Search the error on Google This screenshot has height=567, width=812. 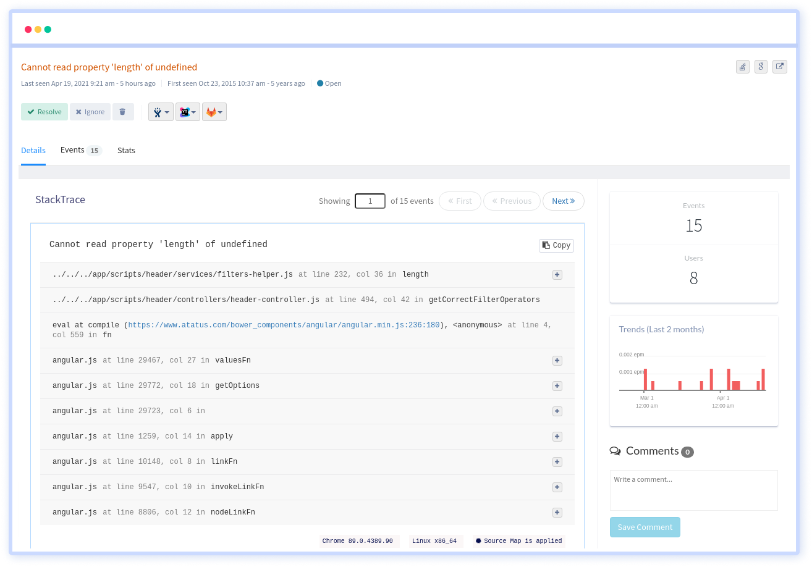(x=761, y=67)
